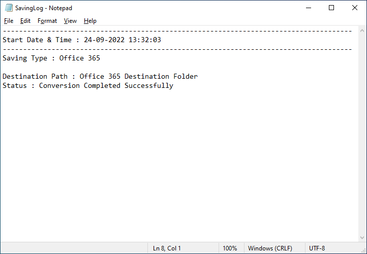
Task: Minimize the Notepad window
Action: click(x=309, y=8)
